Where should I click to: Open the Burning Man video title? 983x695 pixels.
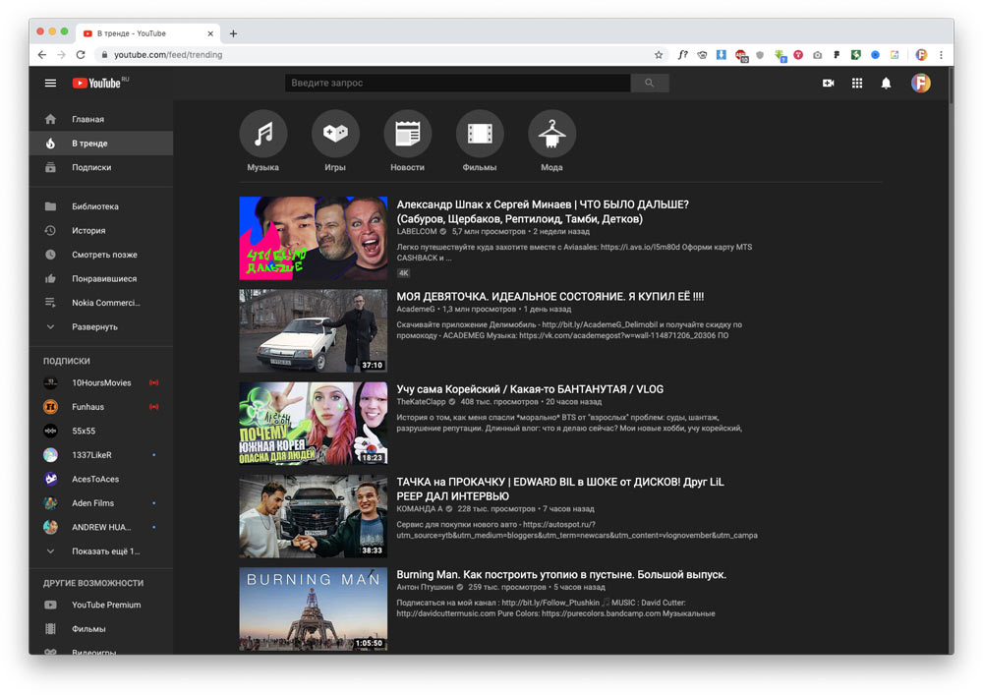(x=560, y=574)
